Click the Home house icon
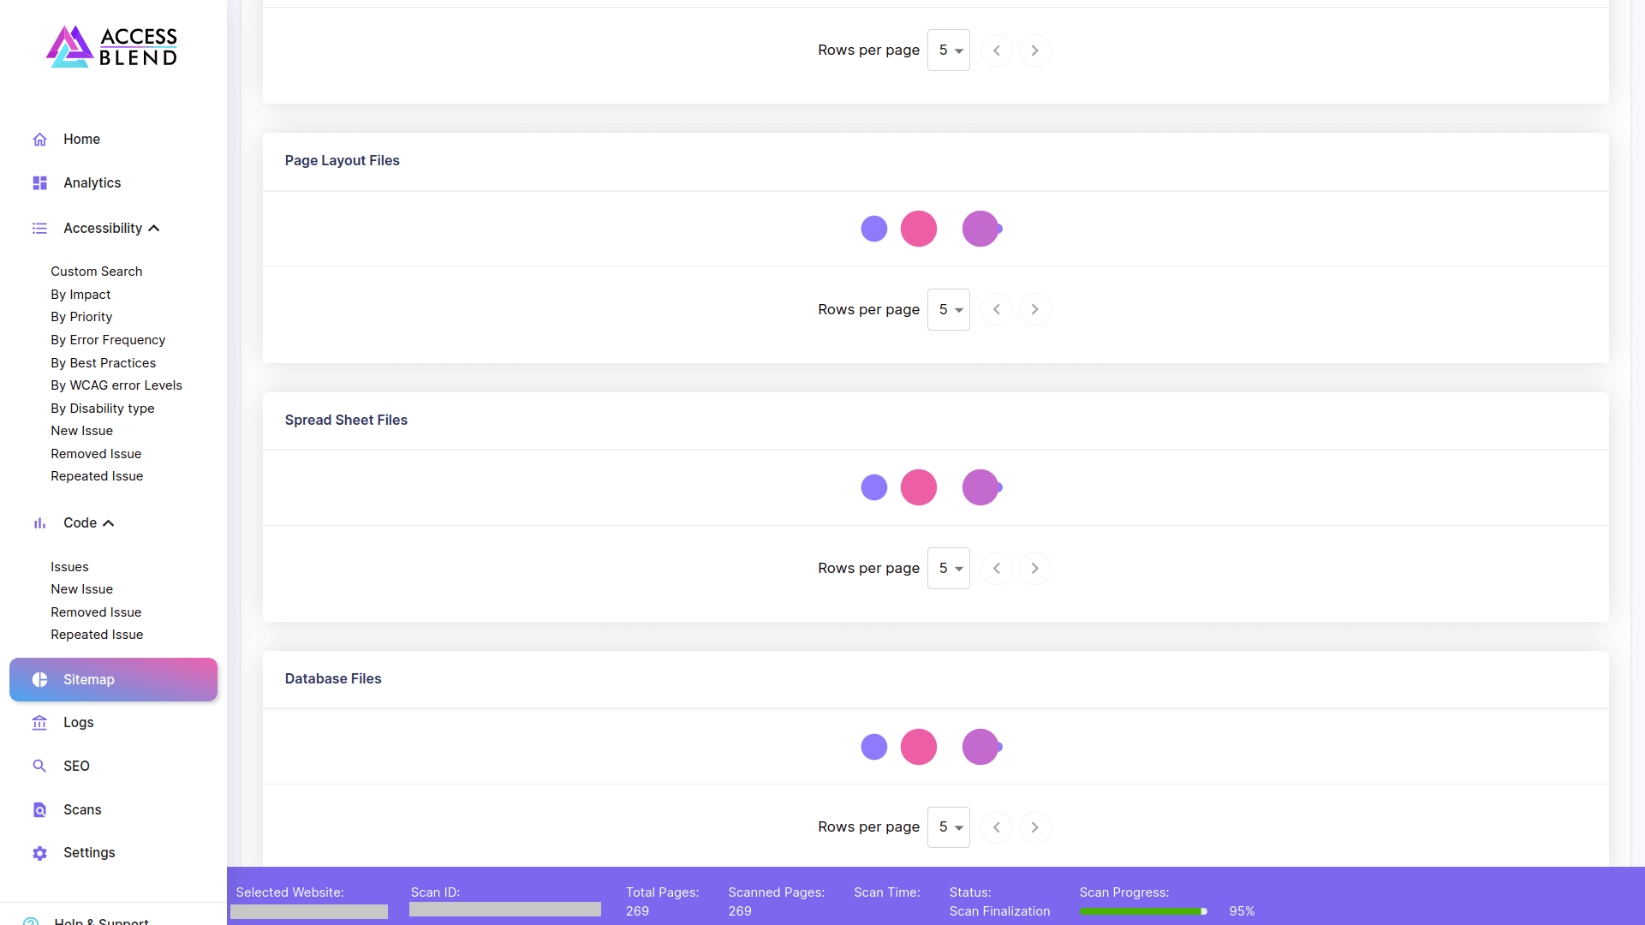This screenshot has width=1645, height=925. click(x=39, y=140)
